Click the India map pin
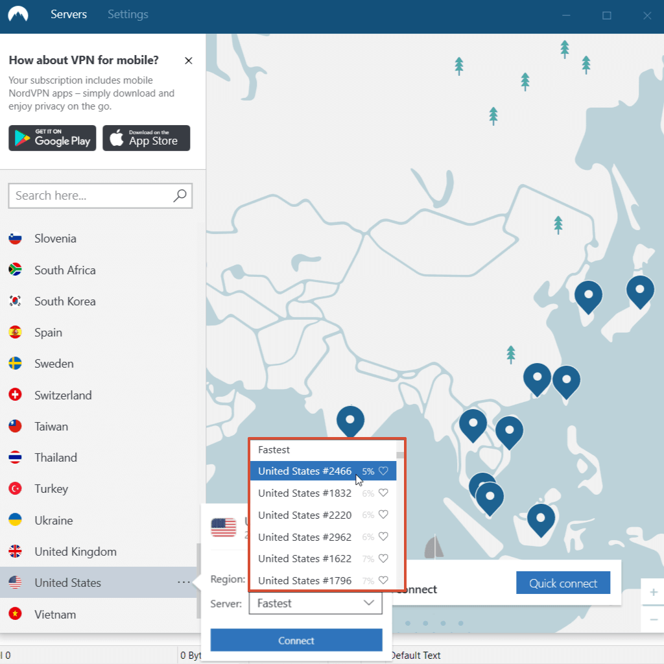This screenshot has width=664, height=664. (350, 421)
